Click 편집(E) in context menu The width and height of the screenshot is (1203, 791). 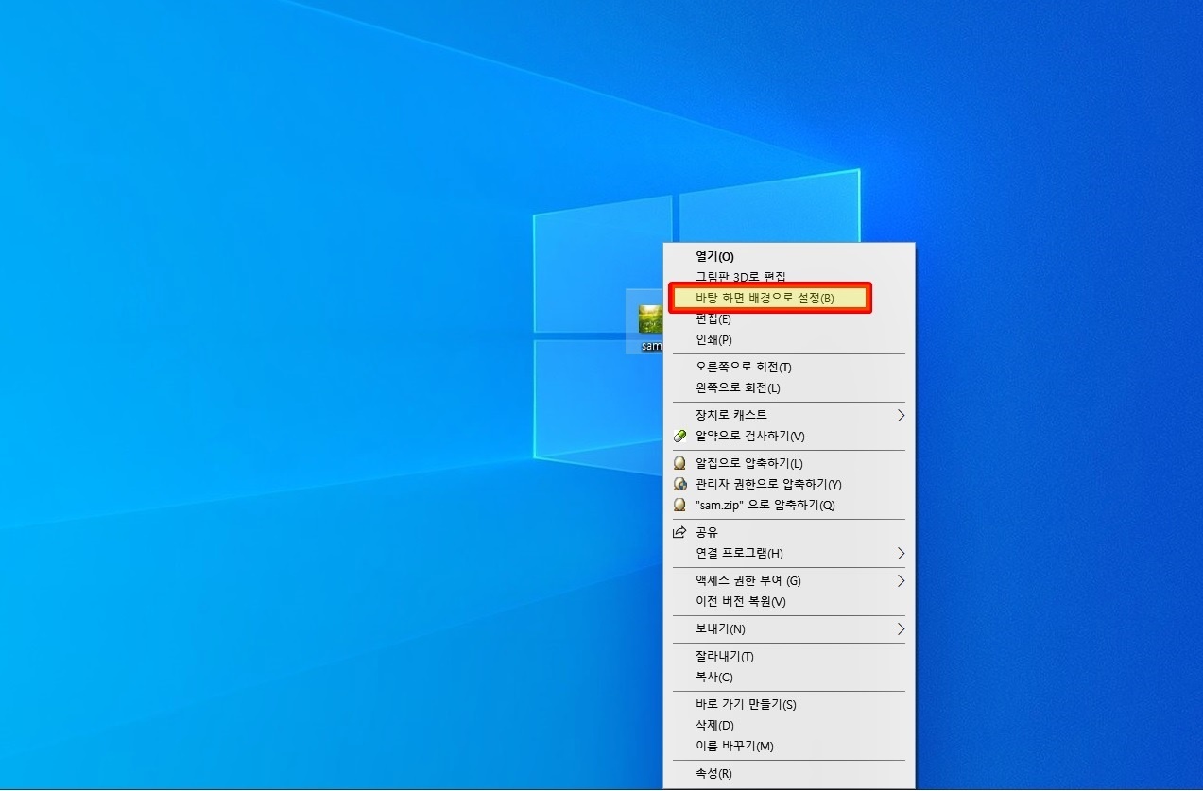(789, 319)
